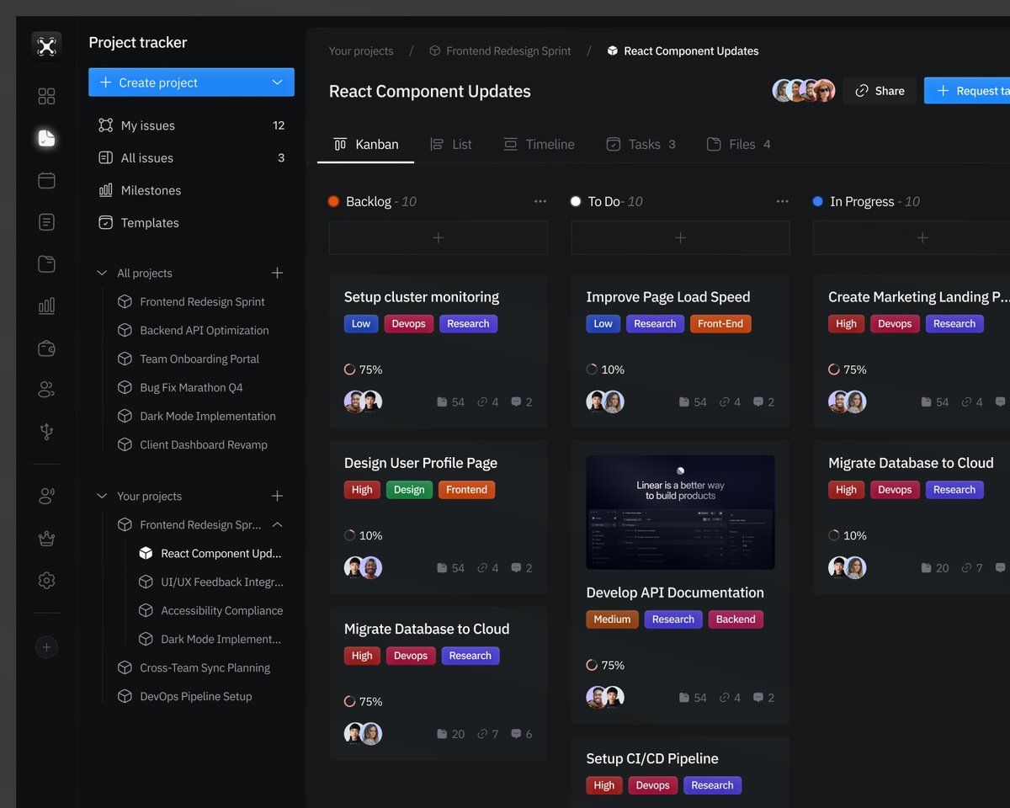Click the Design tag on Design User Profile Page
Viewport: 1010px width, 808px height.
409,490
